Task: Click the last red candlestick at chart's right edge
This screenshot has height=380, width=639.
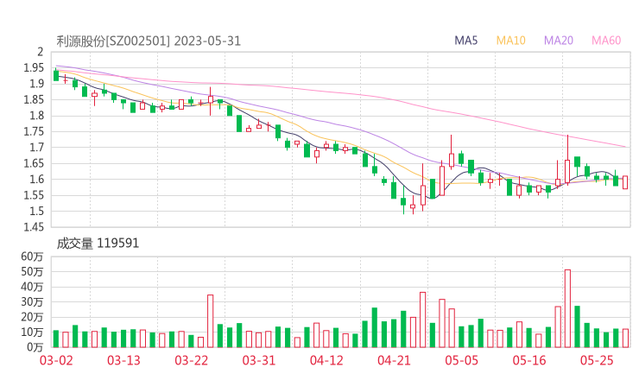Action: click(x=625, y=182)
